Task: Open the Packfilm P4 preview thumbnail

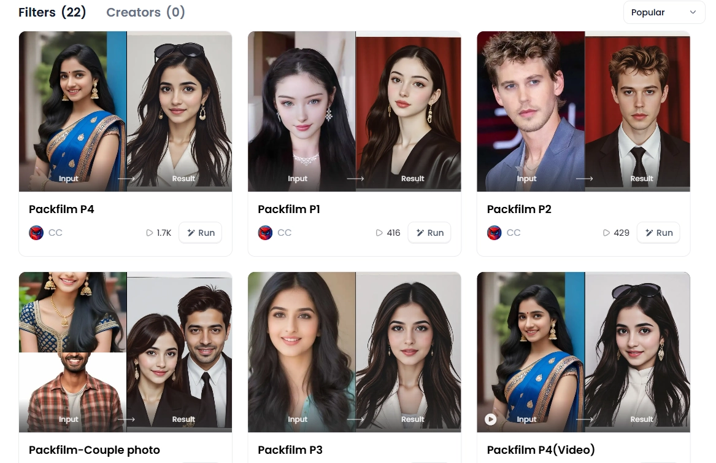Action: coord(126,112)
